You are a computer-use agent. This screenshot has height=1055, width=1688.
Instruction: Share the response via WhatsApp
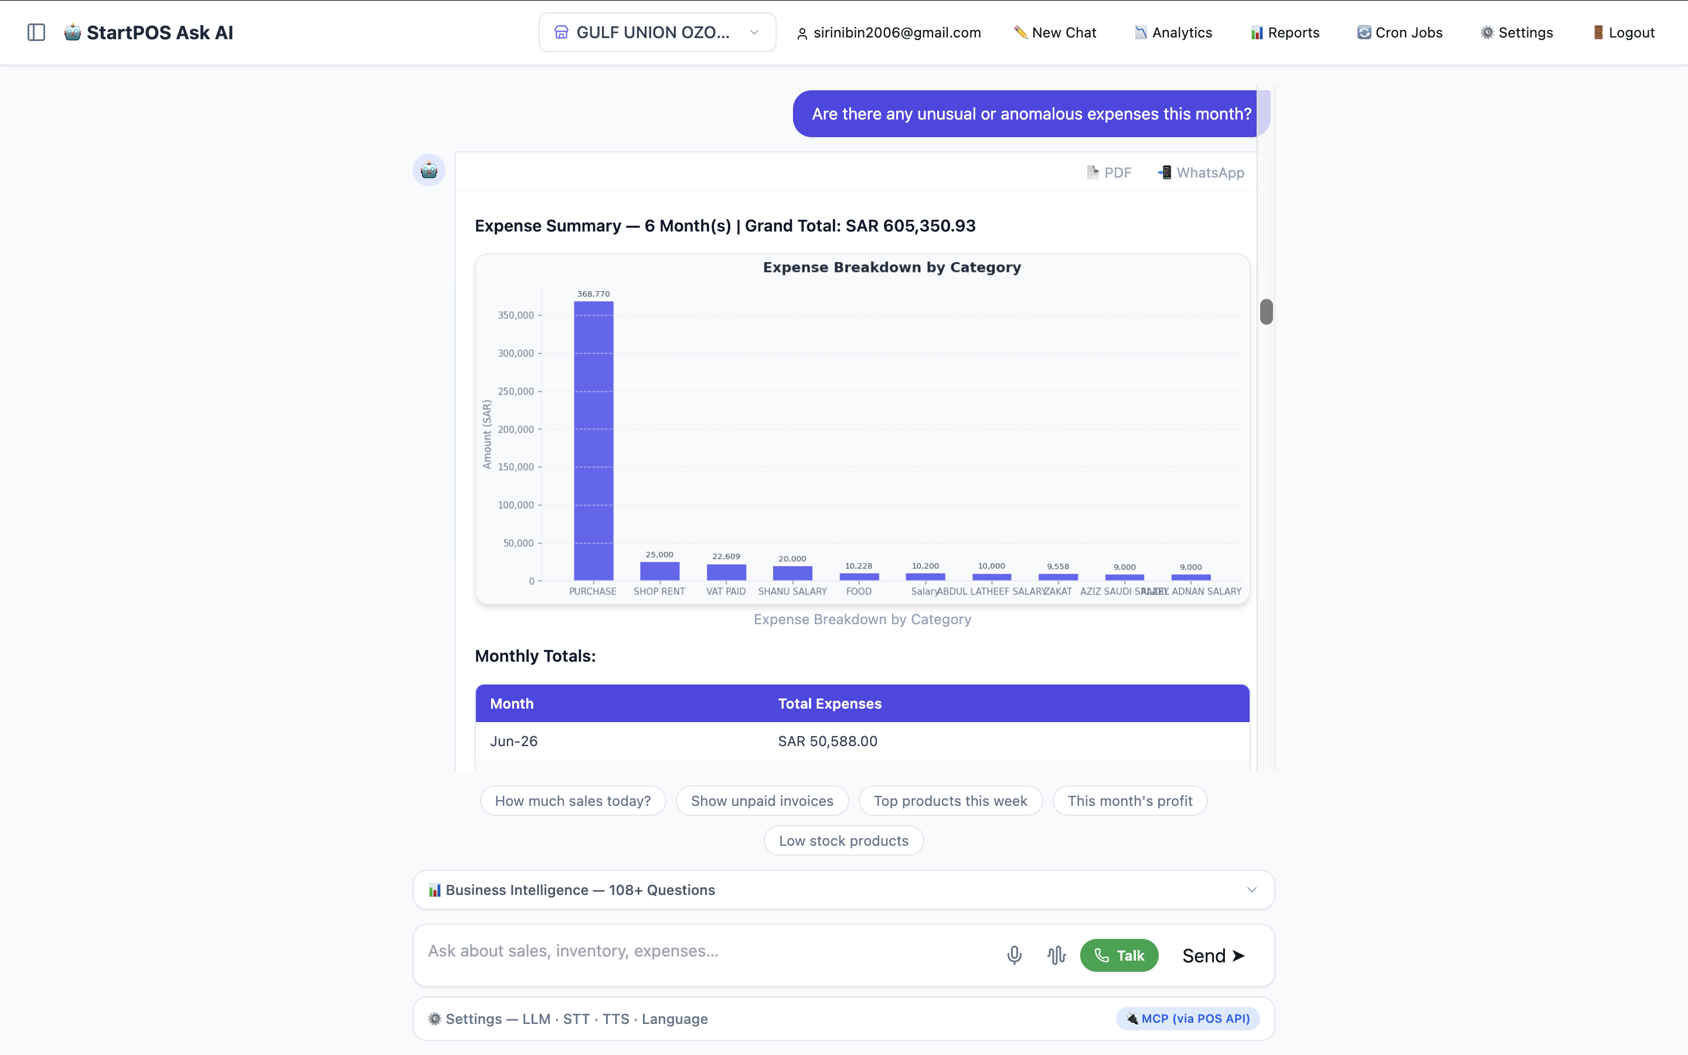[1201, 172]
